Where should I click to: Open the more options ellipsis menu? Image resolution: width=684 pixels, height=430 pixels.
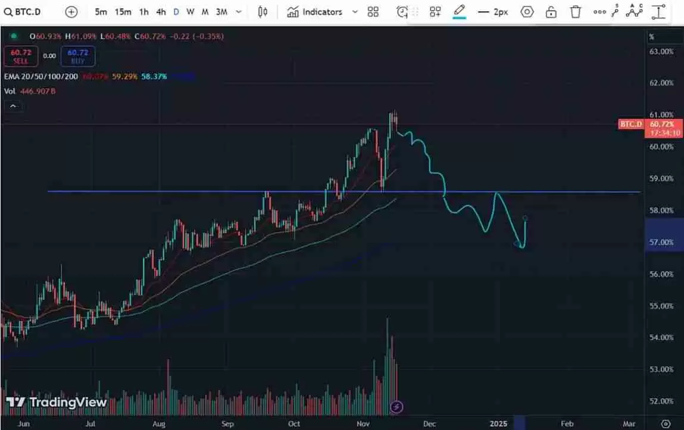pyautogui.click(x=599, y=11)
